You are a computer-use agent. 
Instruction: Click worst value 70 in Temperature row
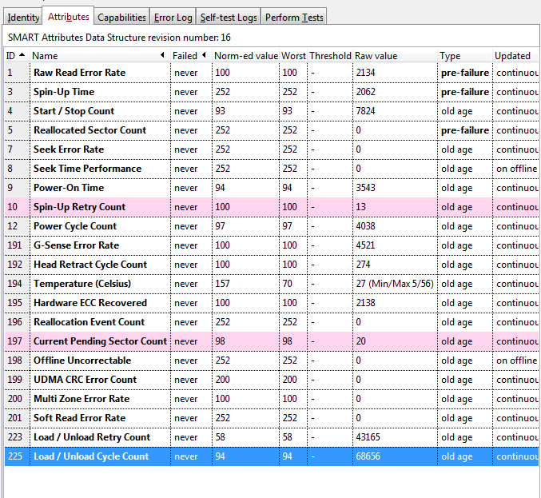(287, 284)
